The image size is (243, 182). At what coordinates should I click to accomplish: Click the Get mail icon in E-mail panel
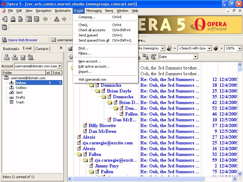pos(6,57)
